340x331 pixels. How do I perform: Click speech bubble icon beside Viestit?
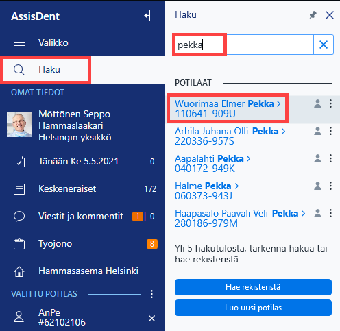[19, 217]
